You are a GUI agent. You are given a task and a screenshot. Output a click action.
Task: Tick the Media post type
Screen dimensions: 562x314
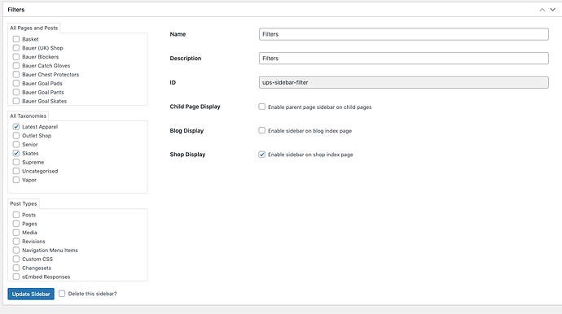[16, 233]
